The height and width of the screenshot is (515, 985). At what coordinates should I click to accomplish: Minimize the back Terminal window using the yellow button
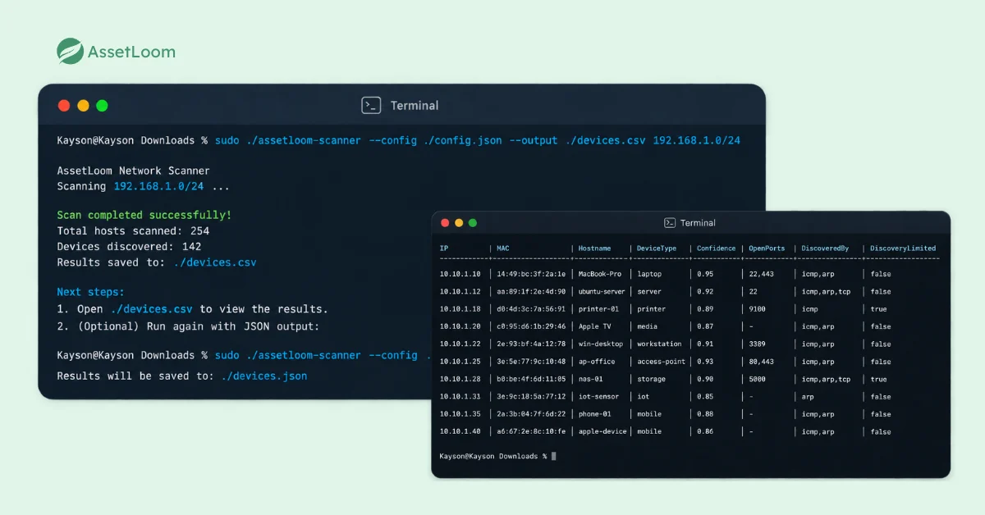coord(83,106)
